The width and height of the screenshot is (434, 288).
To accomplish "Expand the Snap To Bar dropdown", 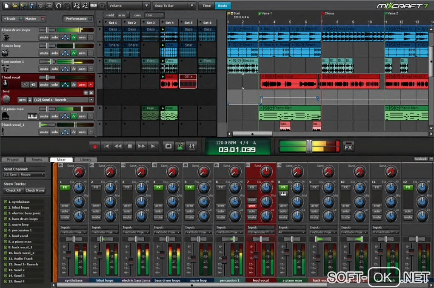I will click(x=174, y=6).
